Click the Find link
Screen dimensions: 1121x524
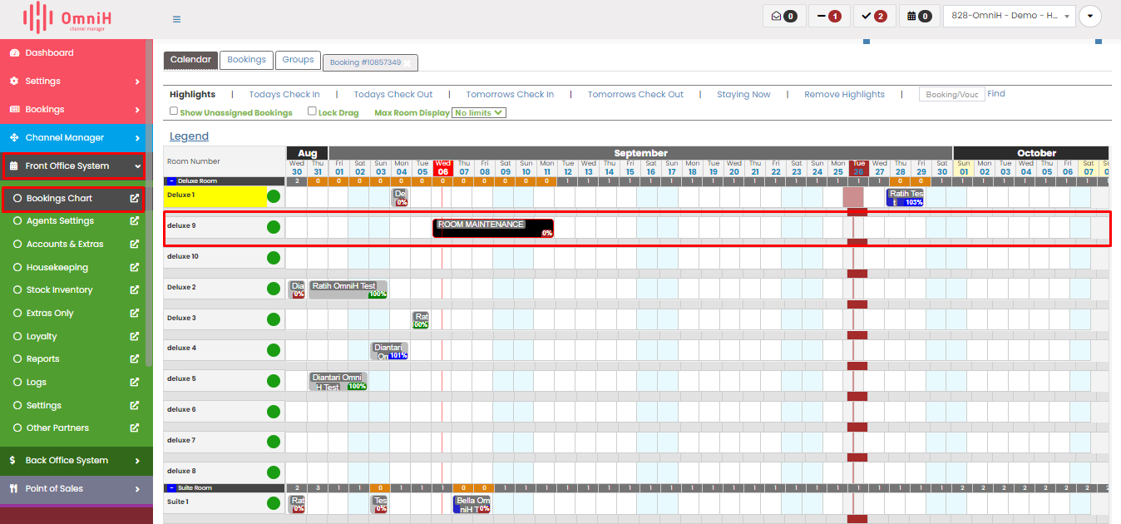[x=996, y=94]
